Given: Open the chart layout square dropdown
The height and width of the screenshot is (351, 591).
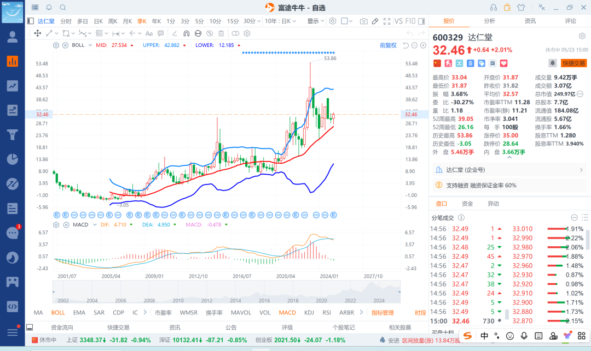Looking at the screenshot, I should [x=347, y=21].
